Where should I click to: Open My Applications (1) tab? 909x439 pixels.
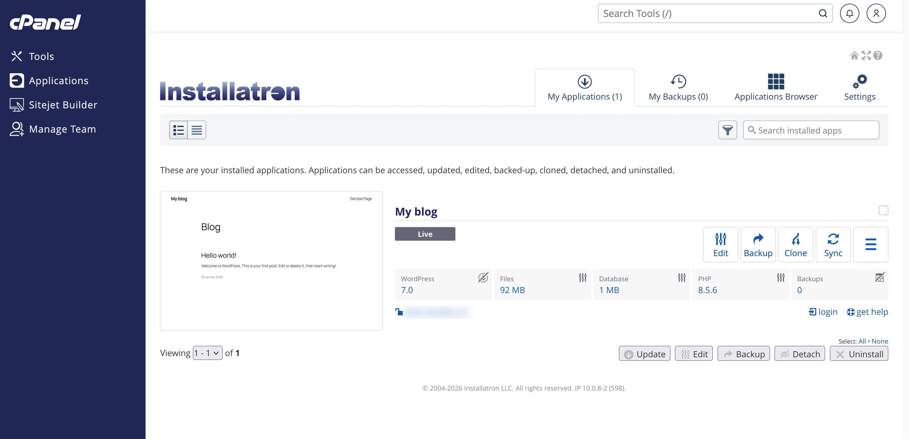point(585,87)
